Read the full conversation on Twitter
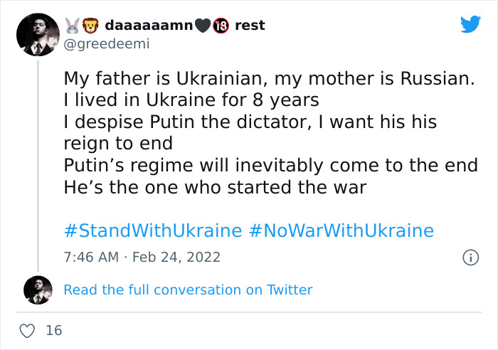 click(x=188, y=290)
